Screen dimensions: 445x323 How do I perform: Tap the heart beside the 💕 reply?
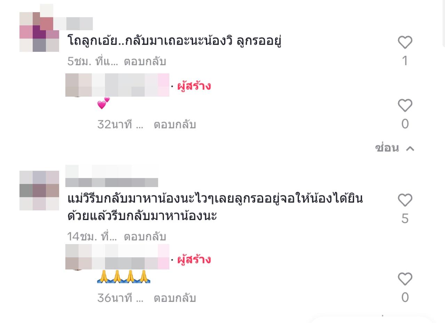tap(405, 105)
